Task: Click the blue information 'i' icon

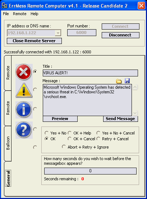Action: [x=24, y=110]
